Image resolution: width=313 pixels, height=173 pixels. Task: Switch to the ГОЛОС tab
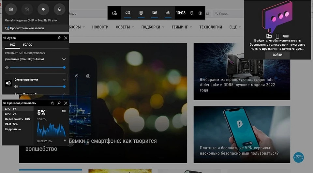coord(27,45)
